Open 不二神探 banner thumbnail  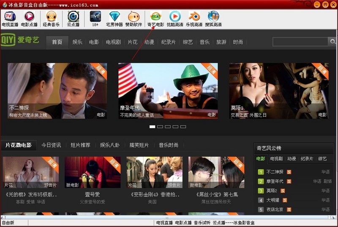(x=57, y=91)
